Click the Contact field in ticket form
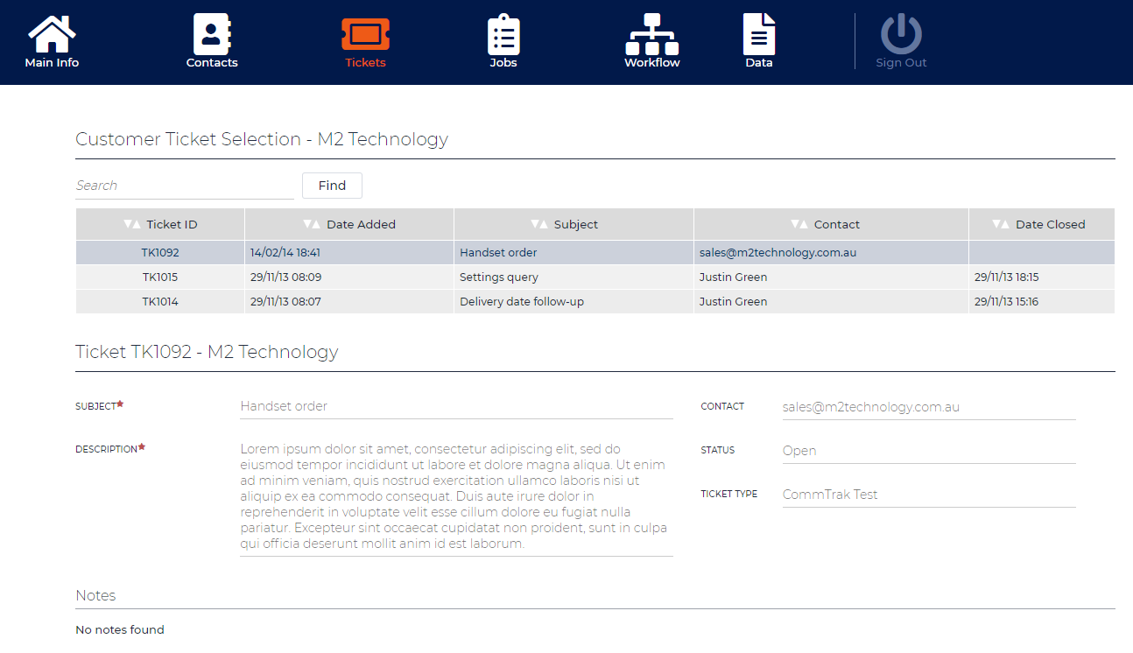The width and height of the screenshot is (1133, 653). click(929, 407)
